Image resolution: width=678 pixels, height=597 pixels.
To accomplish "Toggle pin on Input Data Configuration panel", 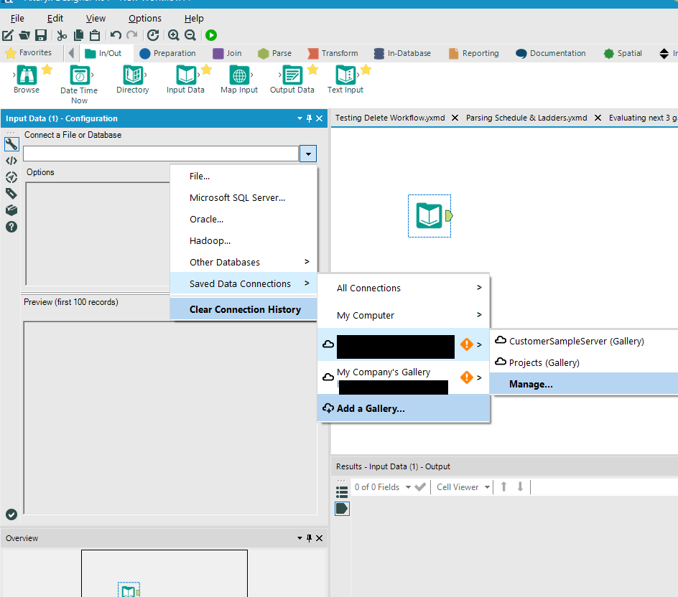I will 310,118.
